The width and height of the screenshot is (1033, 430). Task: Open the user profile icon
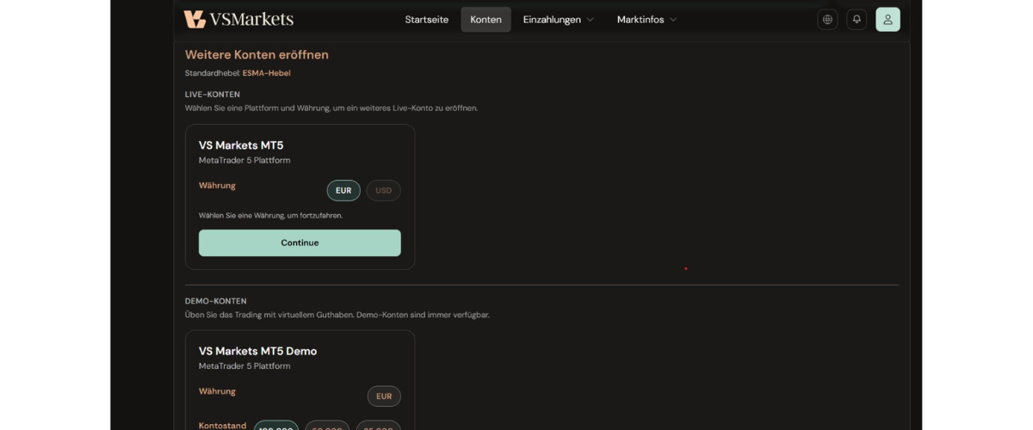[888, 19]
